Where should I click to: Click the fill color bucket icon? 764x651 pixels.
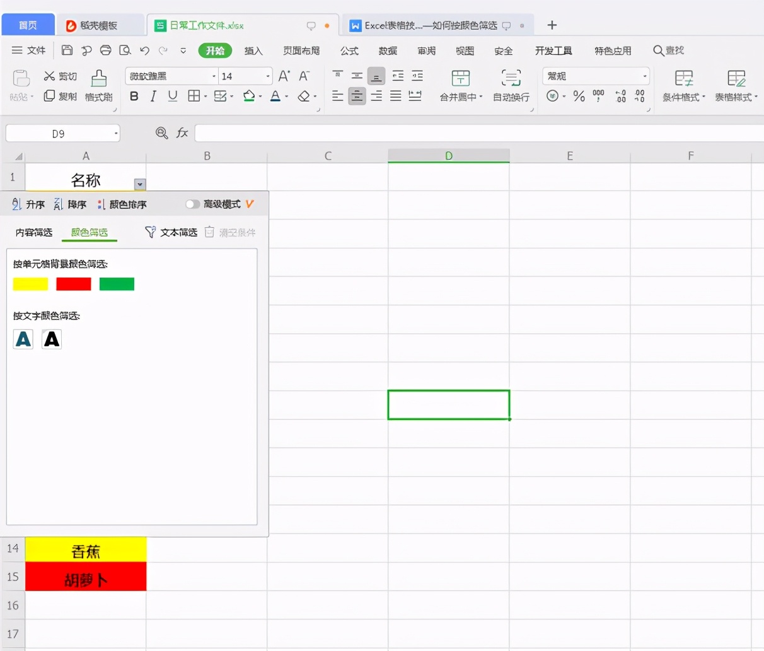[x=249, y=96]
